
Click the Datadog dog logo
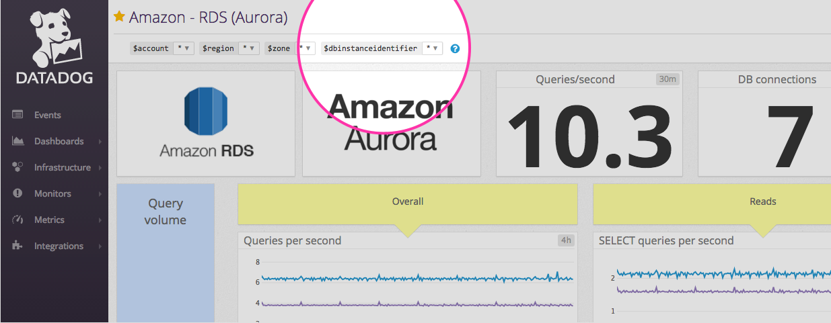click(54, 39)
